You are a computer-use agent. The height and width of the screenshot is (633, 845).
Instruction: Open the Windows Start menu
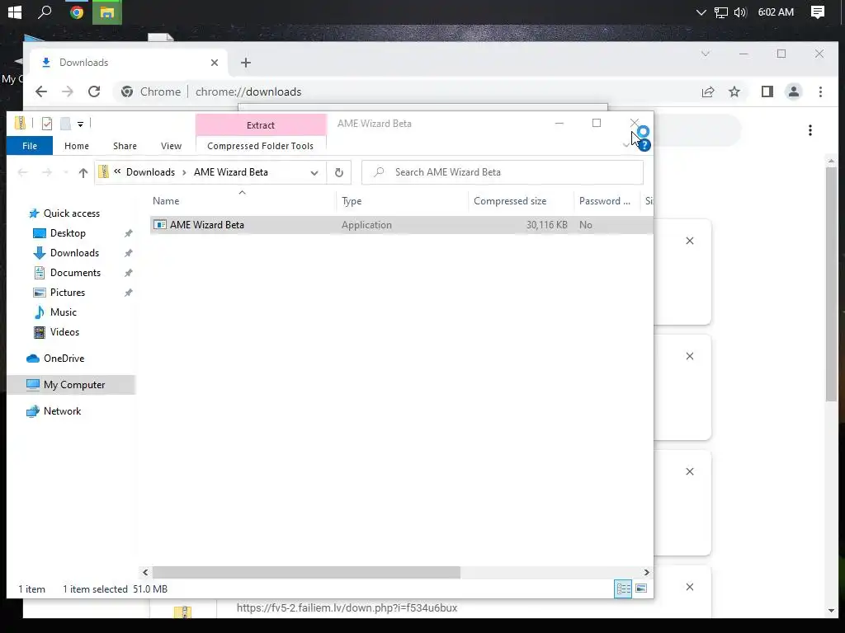pos(15,12)
